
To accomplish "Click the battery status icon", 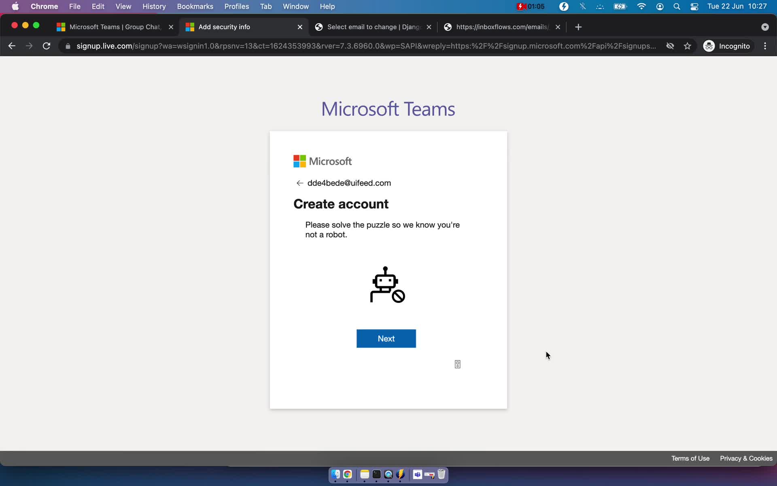I will click(619, 6).
